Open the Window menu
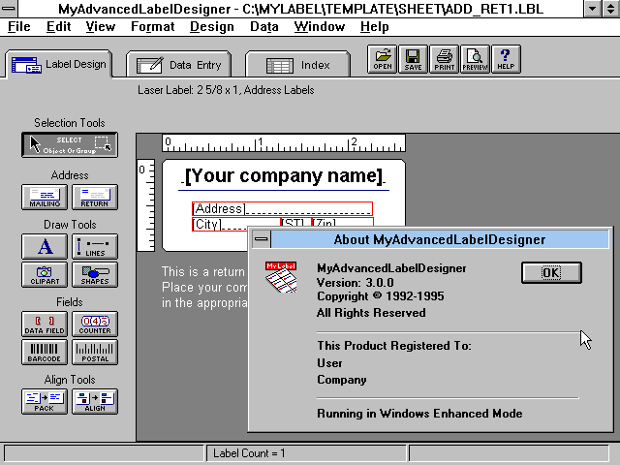 [x=320, y=26]
